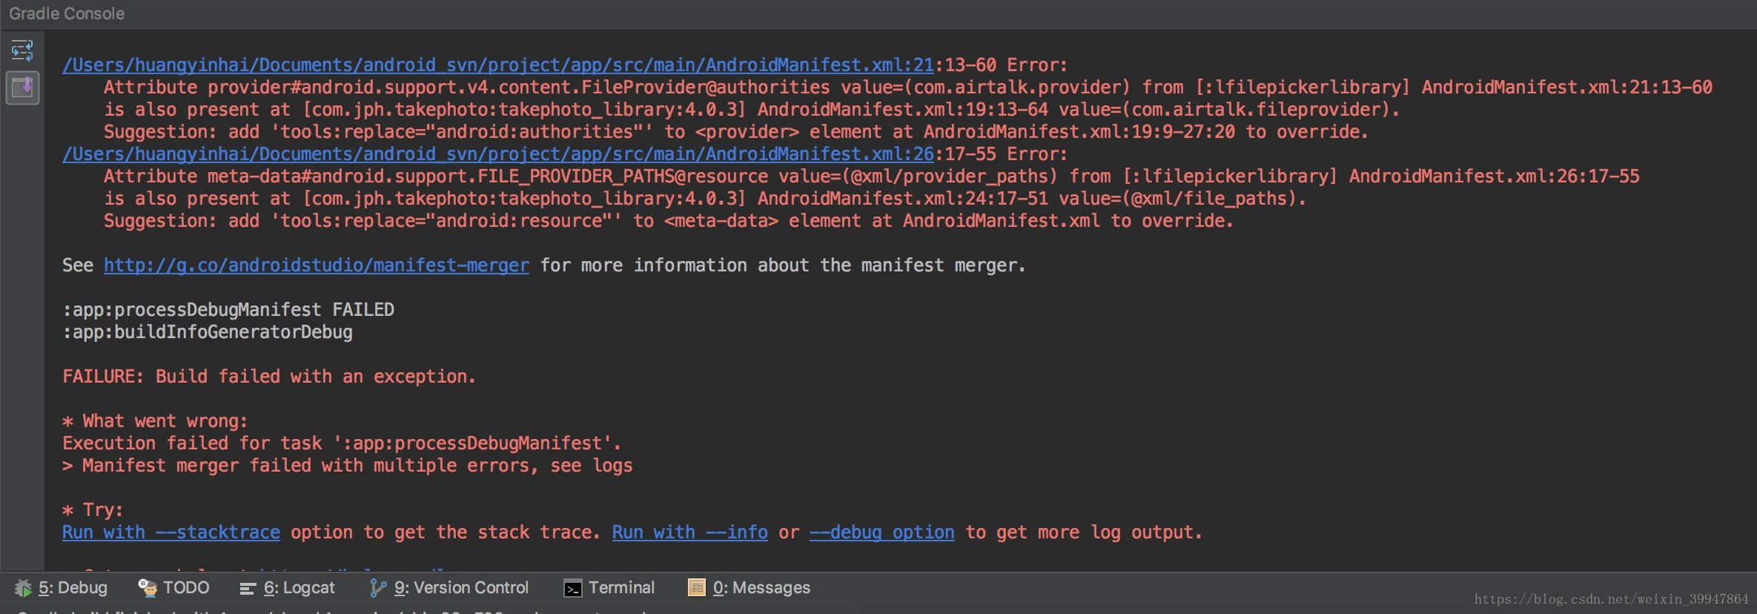Screen dimensions: 1757x614
Task: Click the Messages panel icon
Action: coord(697,588)
